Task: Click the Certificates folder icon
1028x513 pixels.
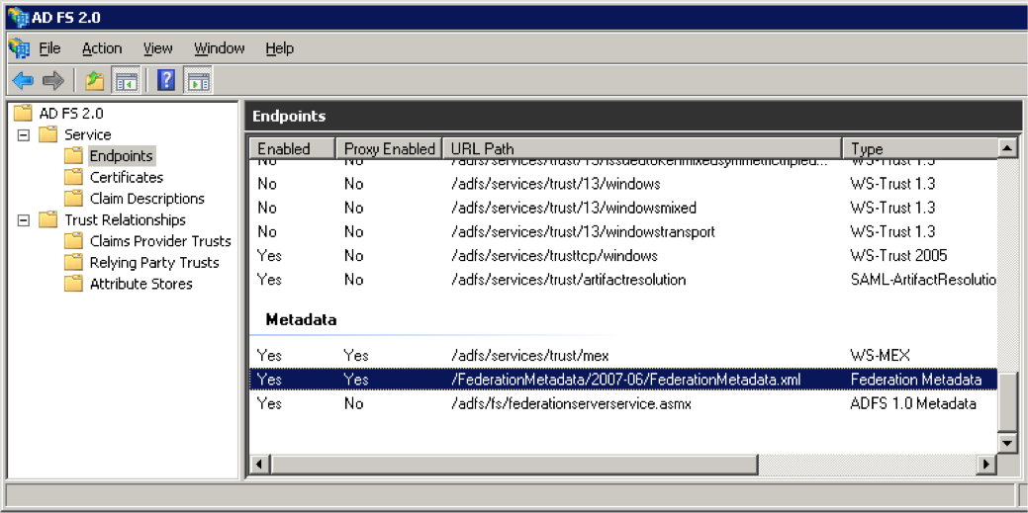Action: tap(73, 177)
